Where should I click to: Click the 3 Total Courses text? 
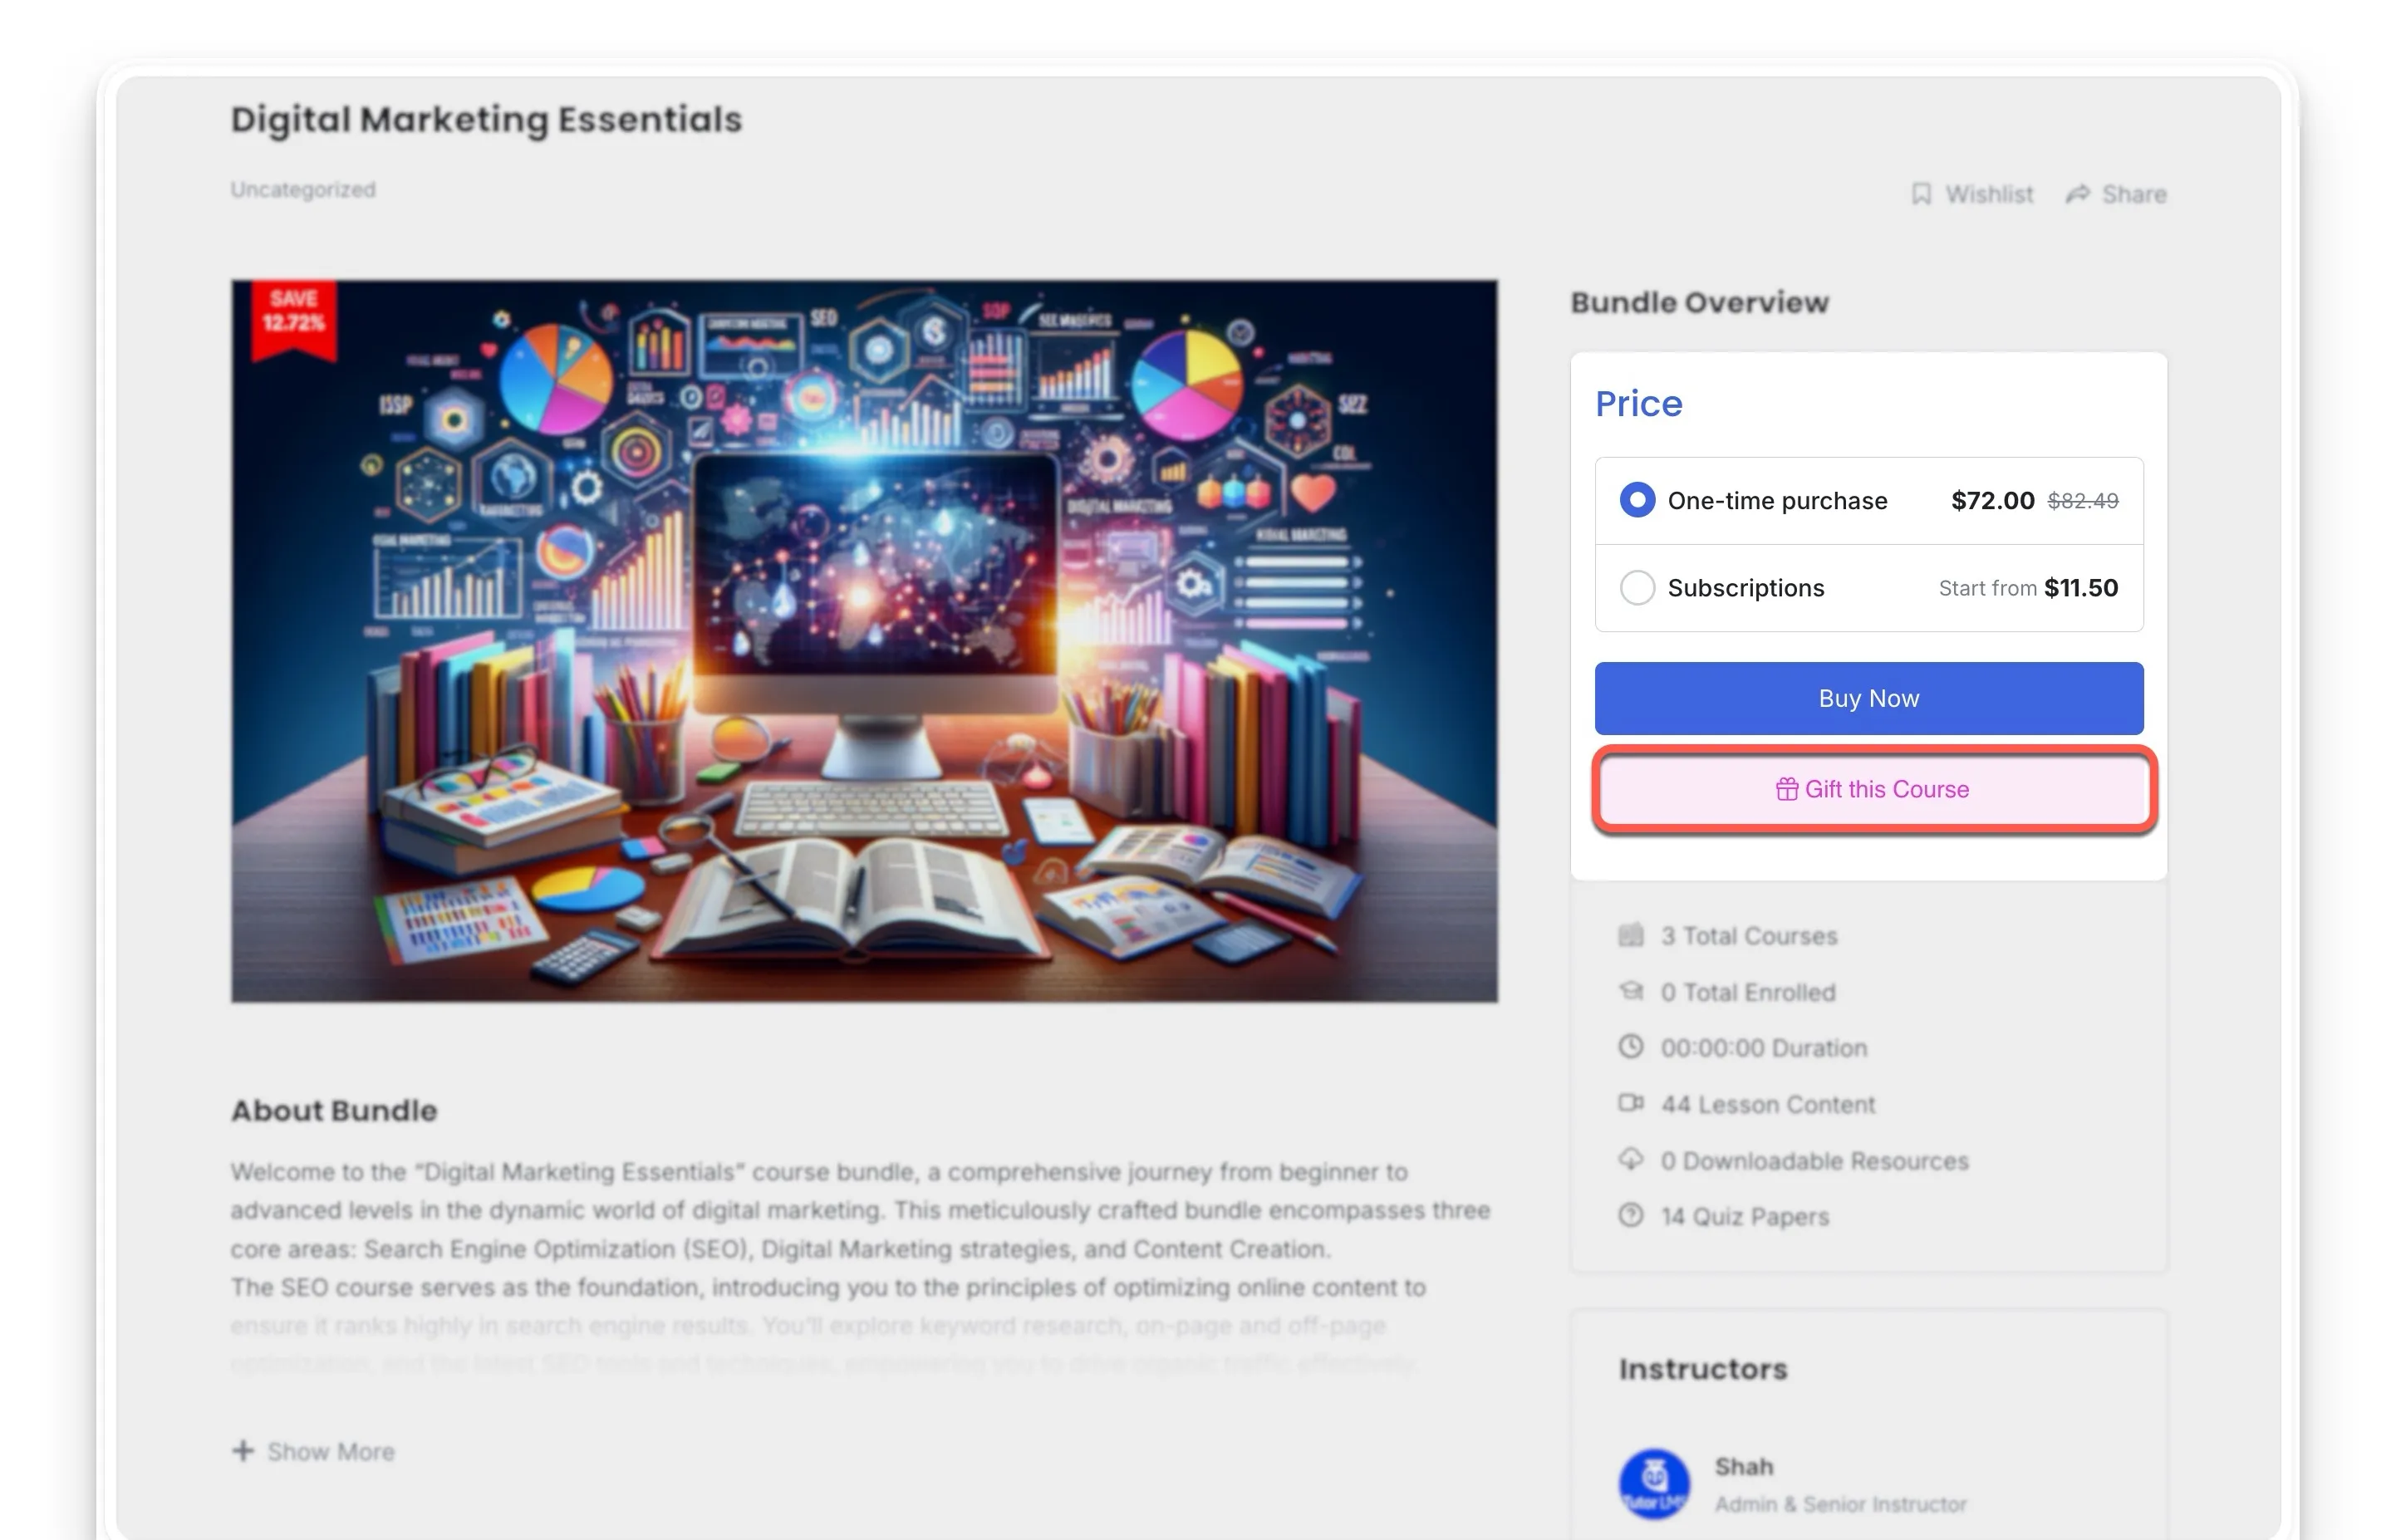(x=1749, y=936)
